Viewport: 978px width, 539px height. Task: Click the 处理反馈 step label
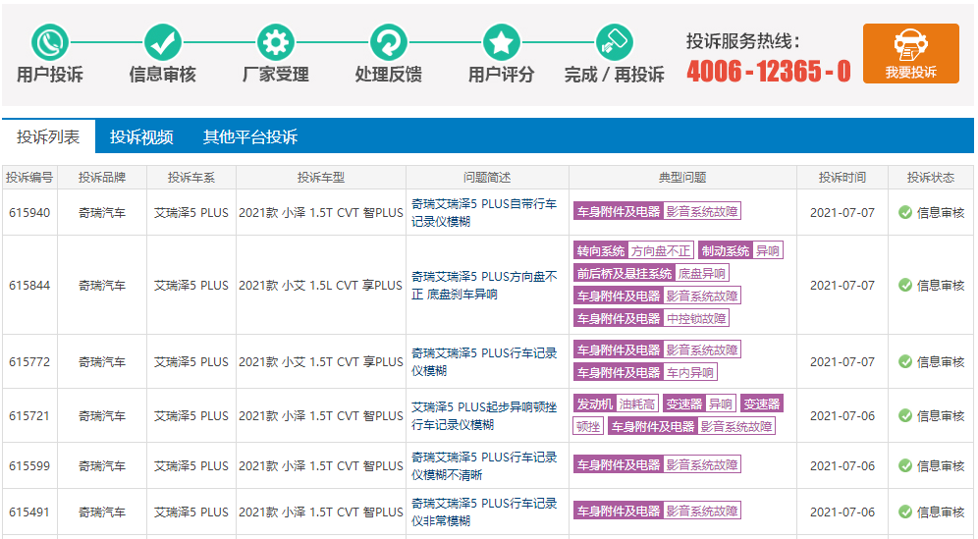click(389, 75)
